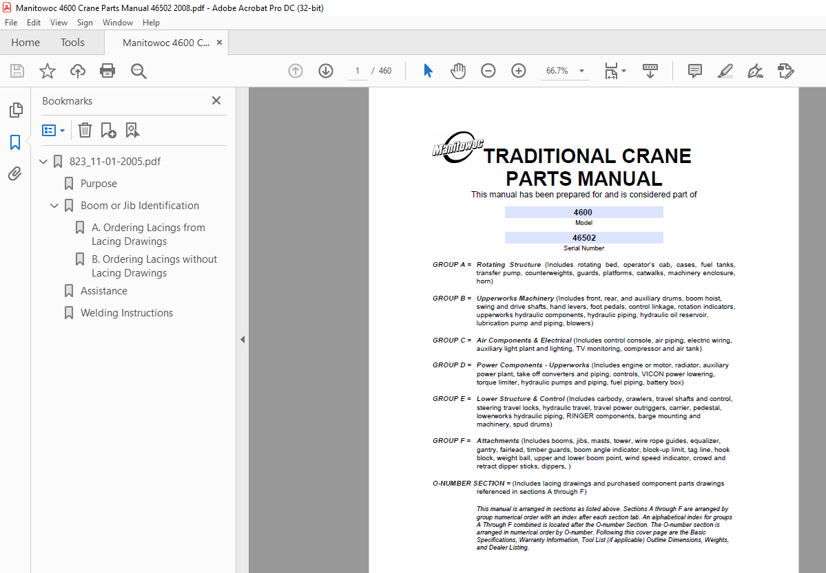Open the Help menu
This screenshot has height=573, width=826.
pos(151,23)
